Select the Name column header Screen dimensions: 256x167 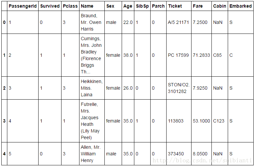pyautogui.click(x=87, y=6)
